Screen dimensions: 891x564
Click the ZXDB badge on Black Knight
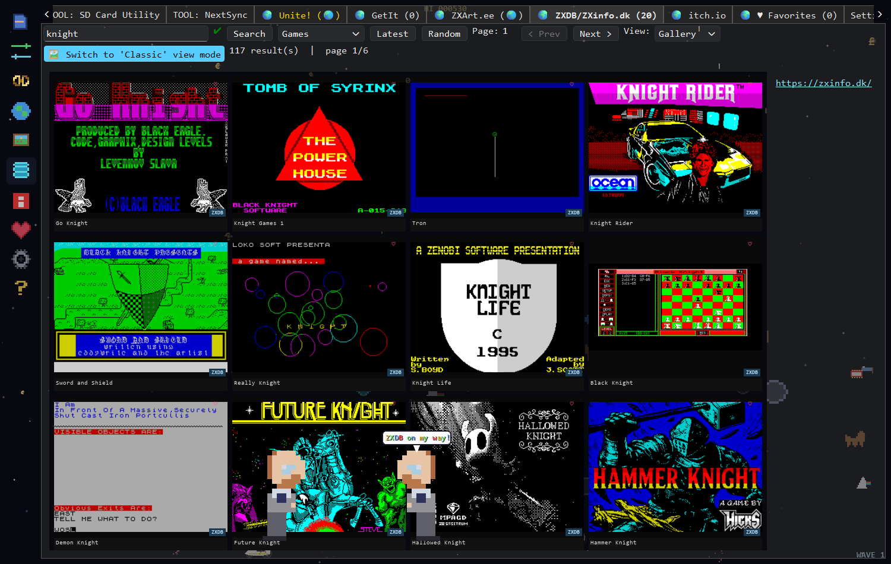click(752, 372)
